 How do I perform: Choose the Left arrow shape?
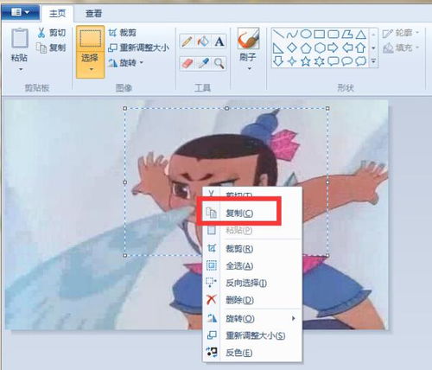click(347, 48)
